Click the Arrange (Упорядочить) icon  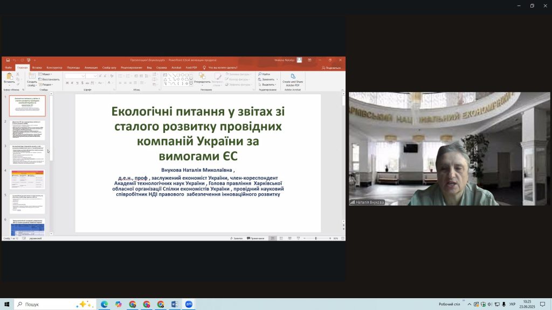coord(202,76)
